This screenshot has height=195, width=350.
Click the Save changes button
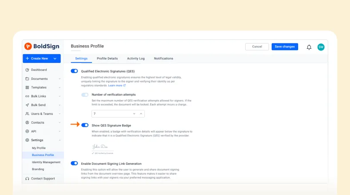(x=285, y=47)
